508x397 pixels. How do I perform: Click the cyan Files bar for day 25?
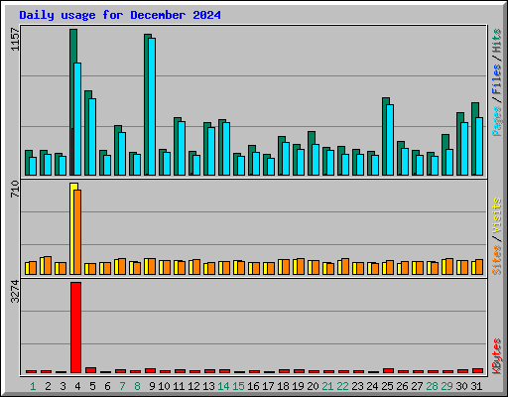390,140
